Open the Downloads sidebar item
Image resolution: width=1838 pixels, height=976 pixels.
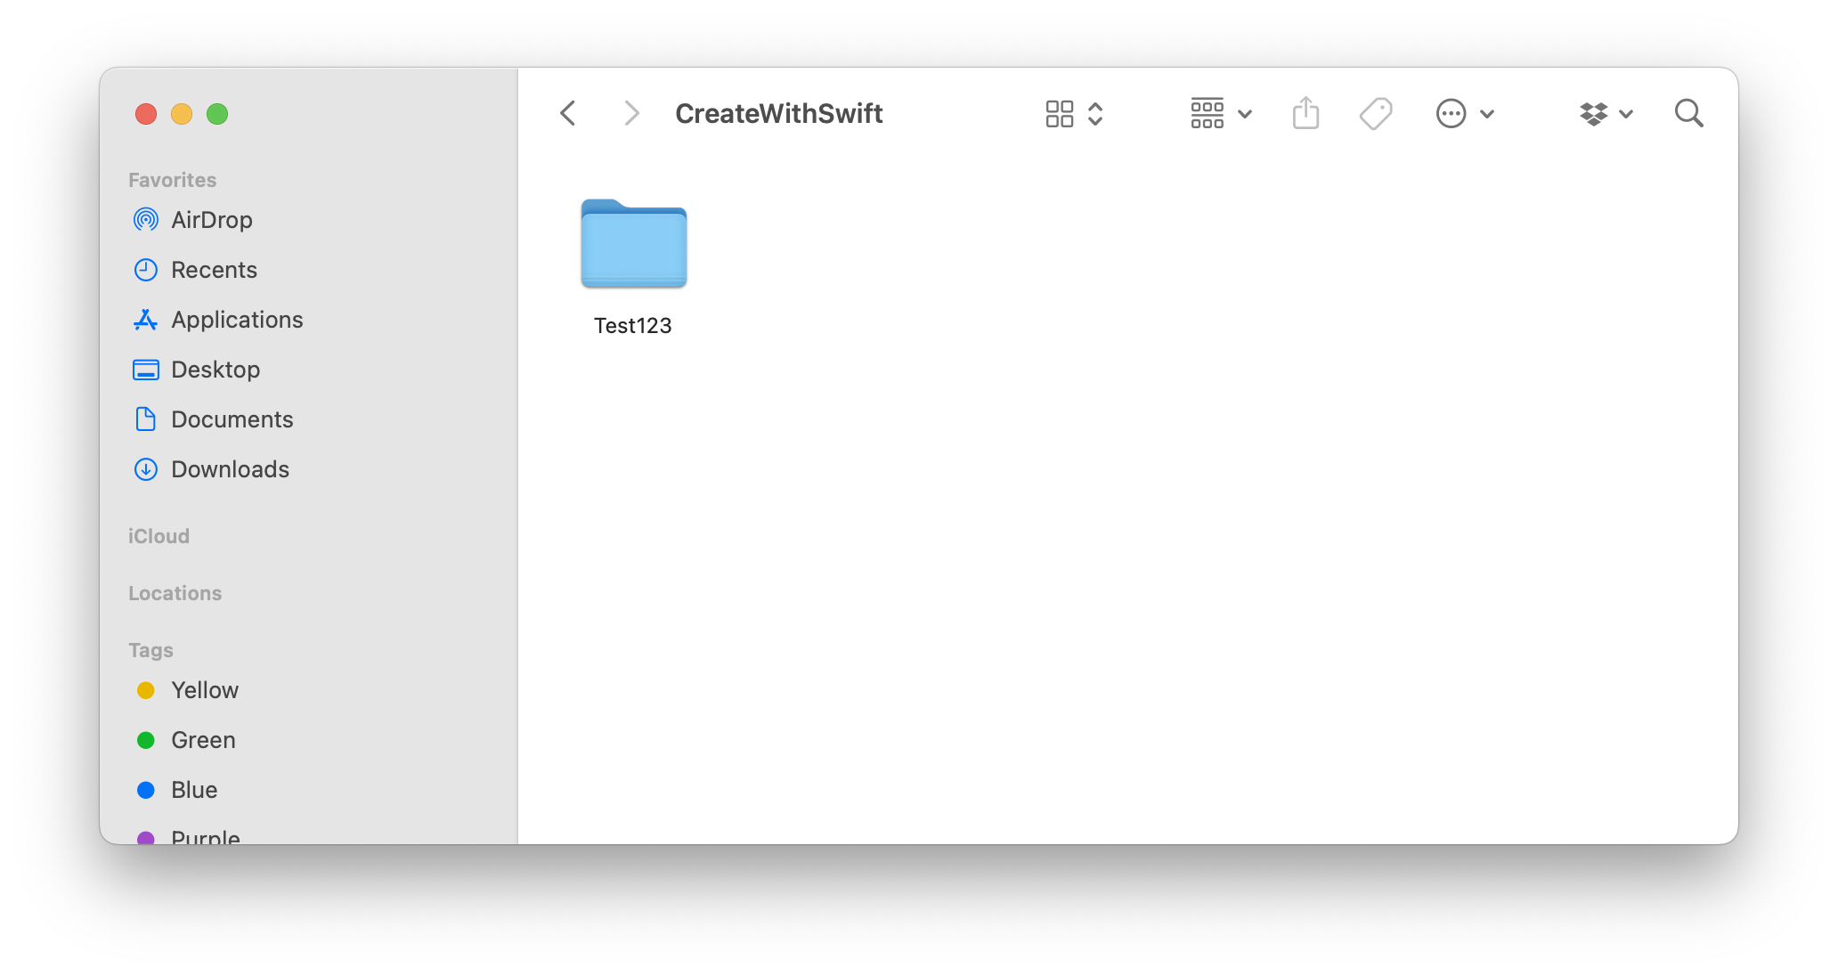tap(230, 469)
